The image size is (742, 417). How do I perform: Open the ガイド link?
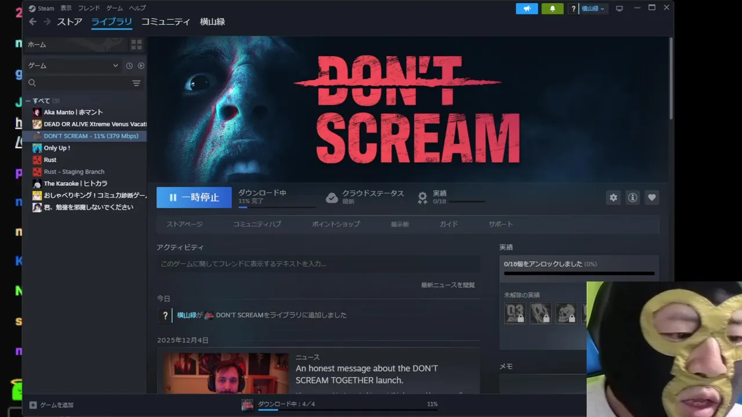click(448, 224)
